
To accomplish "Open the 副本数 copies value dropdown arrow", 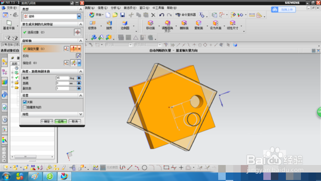I will click(x=79, y=88).
